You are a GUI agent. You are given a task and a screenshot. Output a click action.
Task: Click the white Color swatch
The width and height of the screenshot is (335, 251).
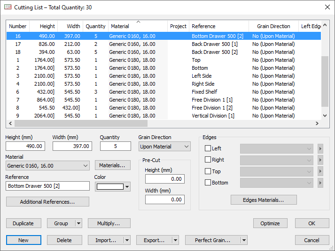point(110,187)
